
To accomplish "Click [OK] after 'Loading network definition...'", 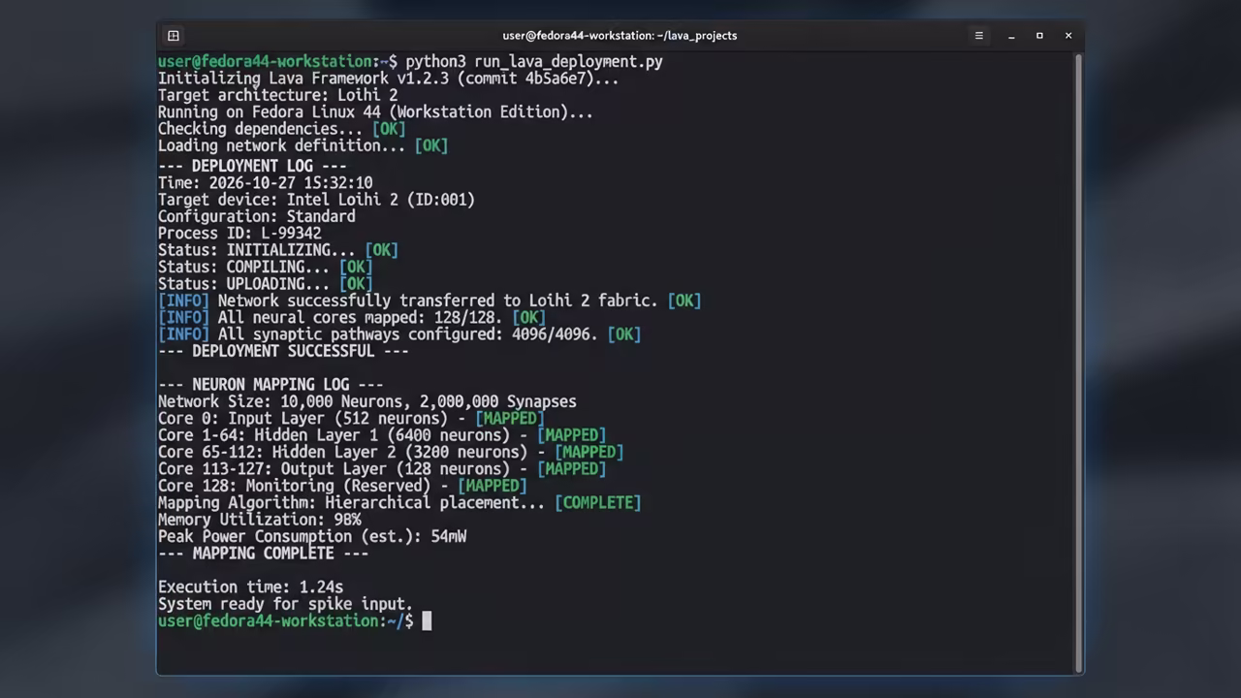I will click(431, 145).
